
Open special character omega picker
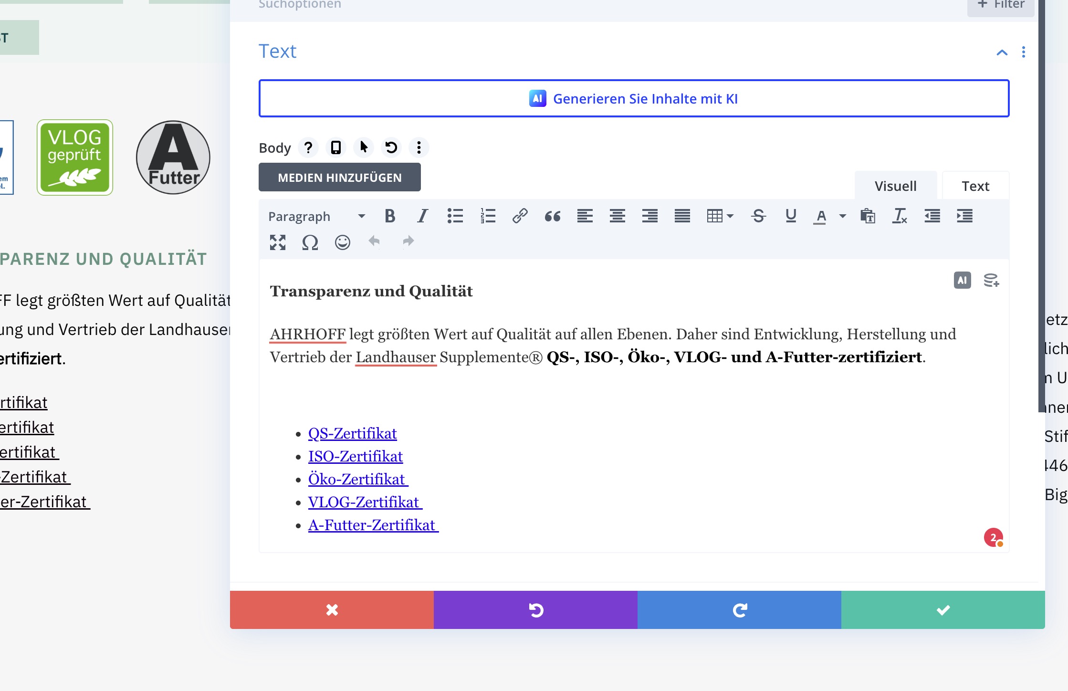click(310, 242)
